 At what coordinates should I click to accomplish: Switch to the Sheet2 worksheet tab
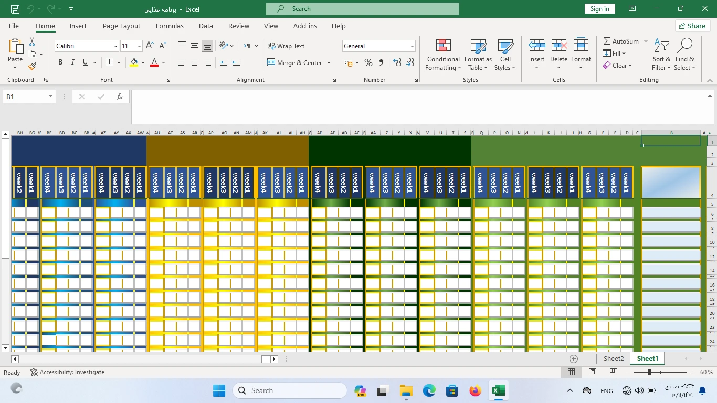pos(614,358)
